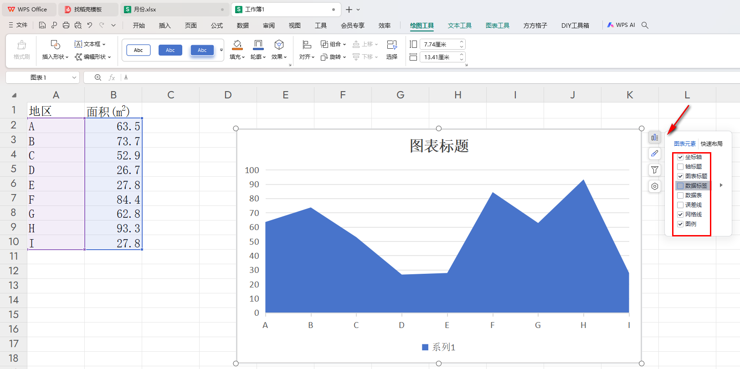Click the fill 填充 paint bucket icon
The height and width of the screenshot is (369, 740).
point(237,45)
